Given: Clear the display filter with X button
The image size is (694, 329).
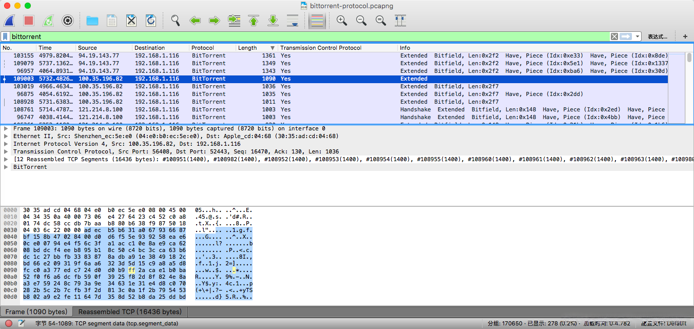Looking at the screenshot, I should tap(614, 36).
